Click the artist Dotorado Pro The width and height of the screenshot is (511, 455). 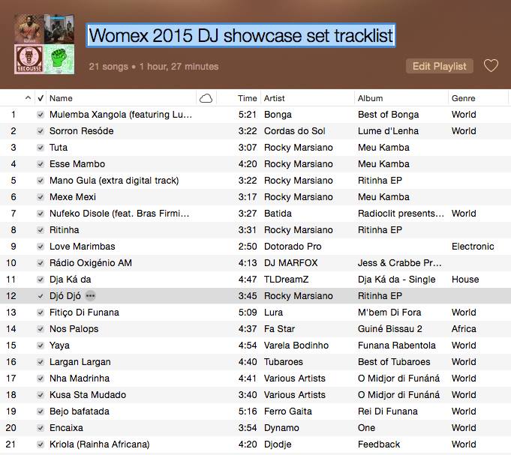293,247
